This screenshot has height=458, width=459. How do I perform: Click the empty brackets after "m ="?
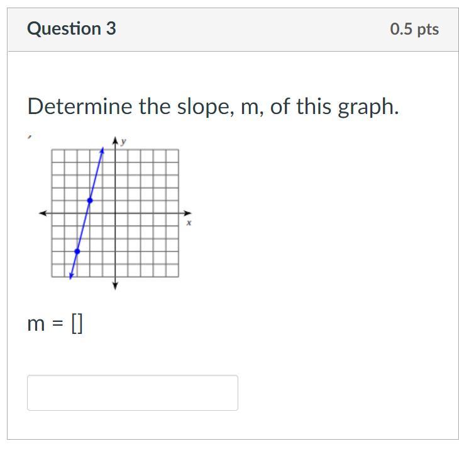(x=76, y=324)
